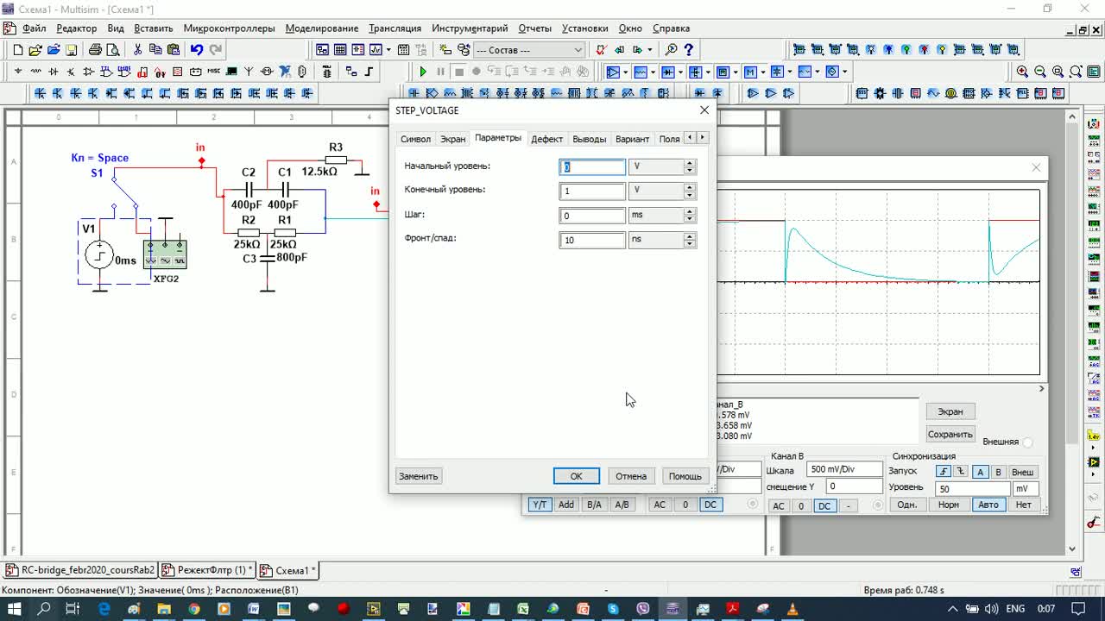Click the green Run simulation arrow

click(x=423, y=72)
